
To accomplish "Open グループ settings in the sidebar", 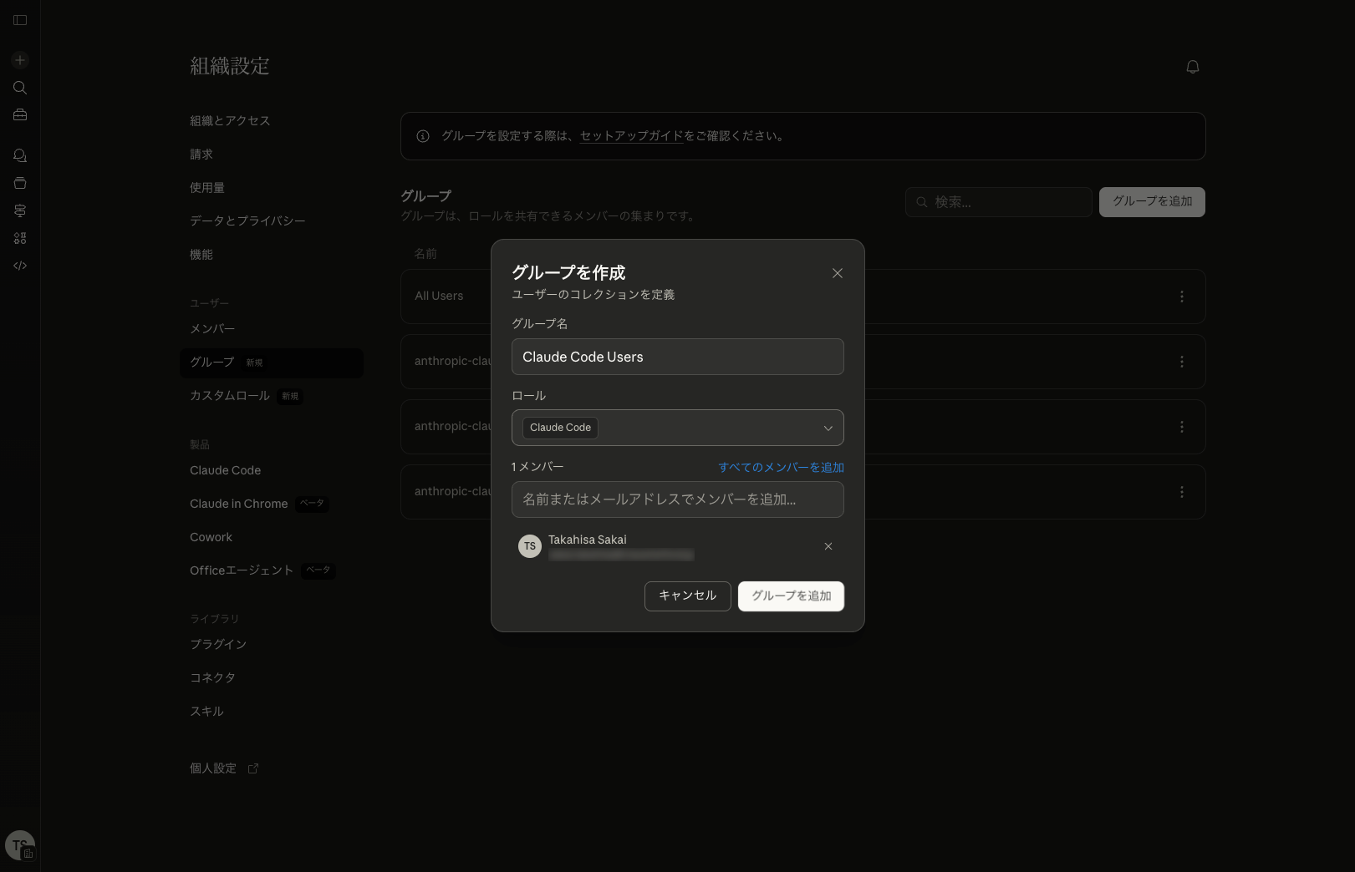I will pos(211,362).
